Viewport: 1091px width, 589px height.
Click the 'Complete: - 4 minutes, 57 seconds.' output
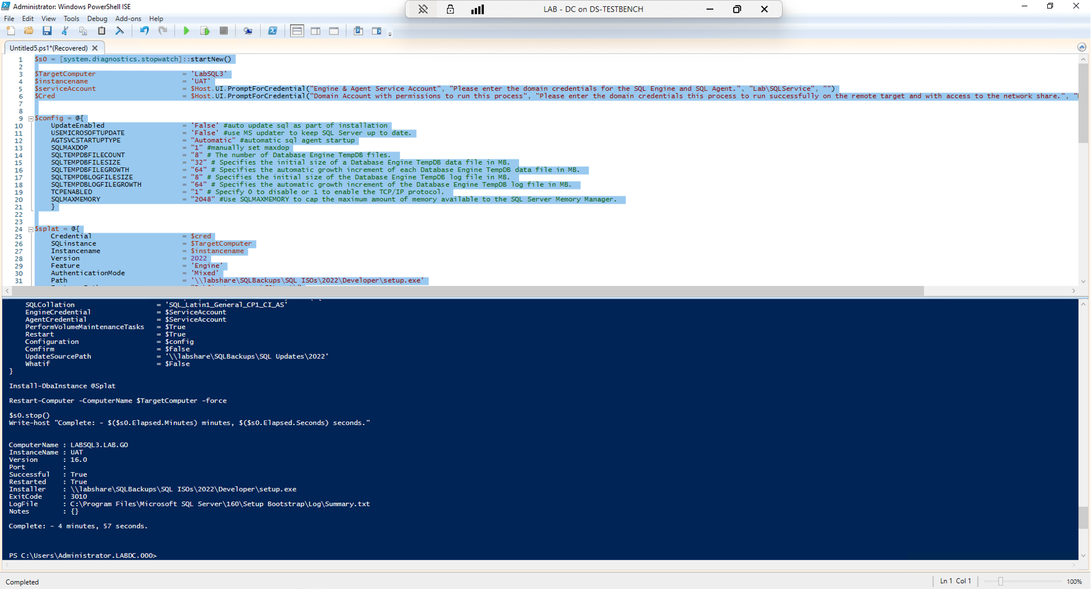click(78, 526)
